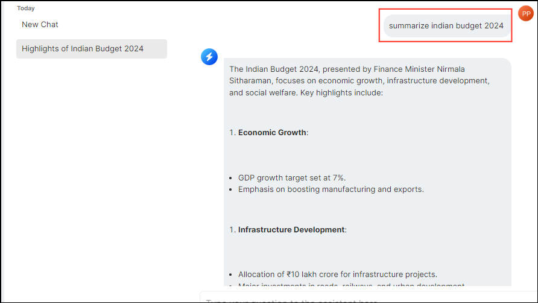Click the boosting manufacturing and exports bullet
This screenshot has width=538, height=303.
(x=331, y=190)
